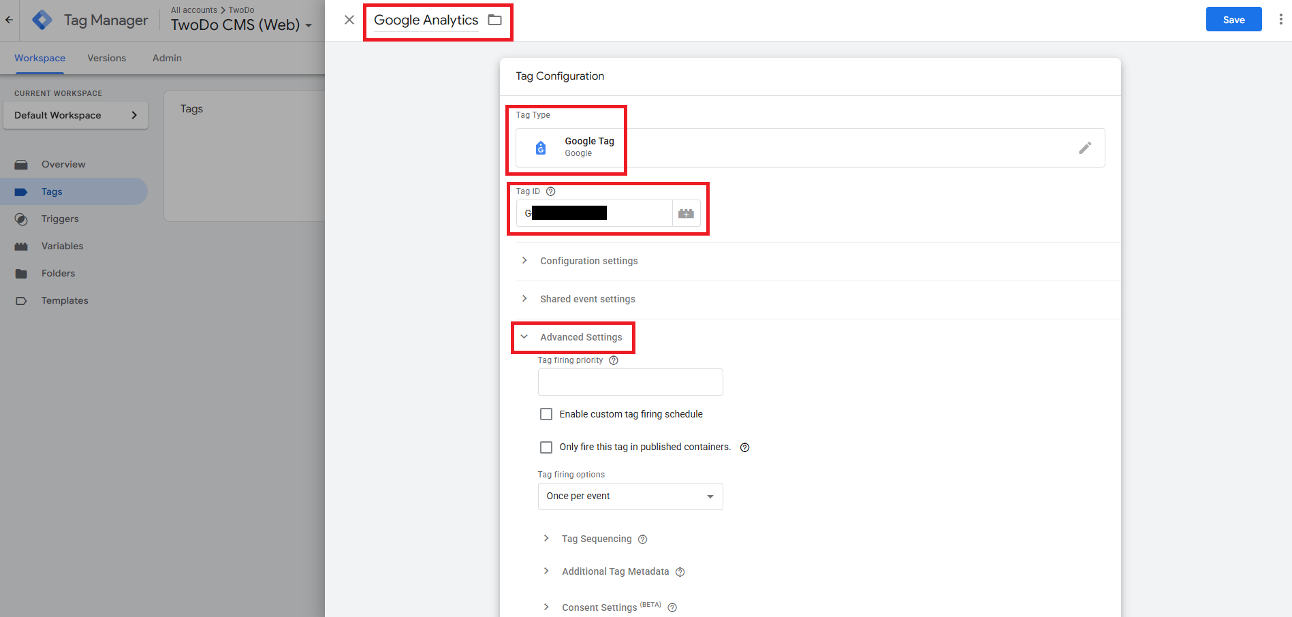
Task: Open the three-dot overflow menu near Save
Action: pos(1282,19)
